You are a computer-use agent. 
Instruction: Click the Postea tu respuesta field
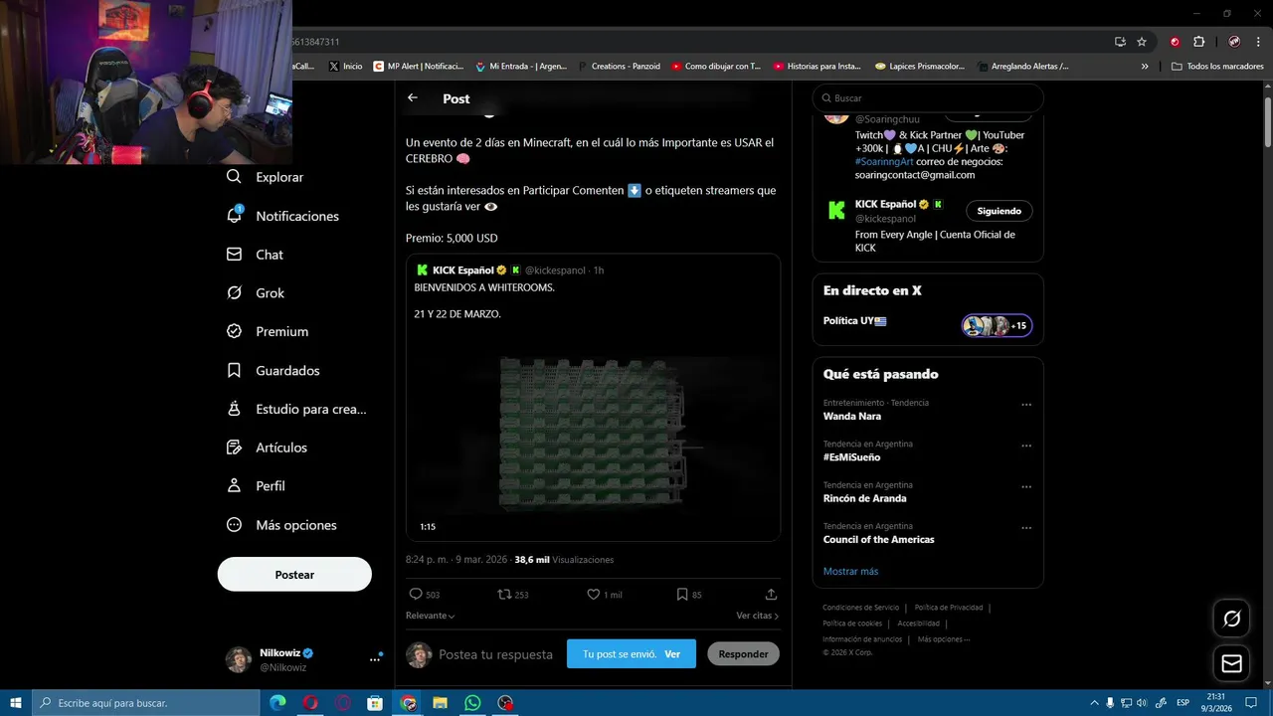click(495, 654)
